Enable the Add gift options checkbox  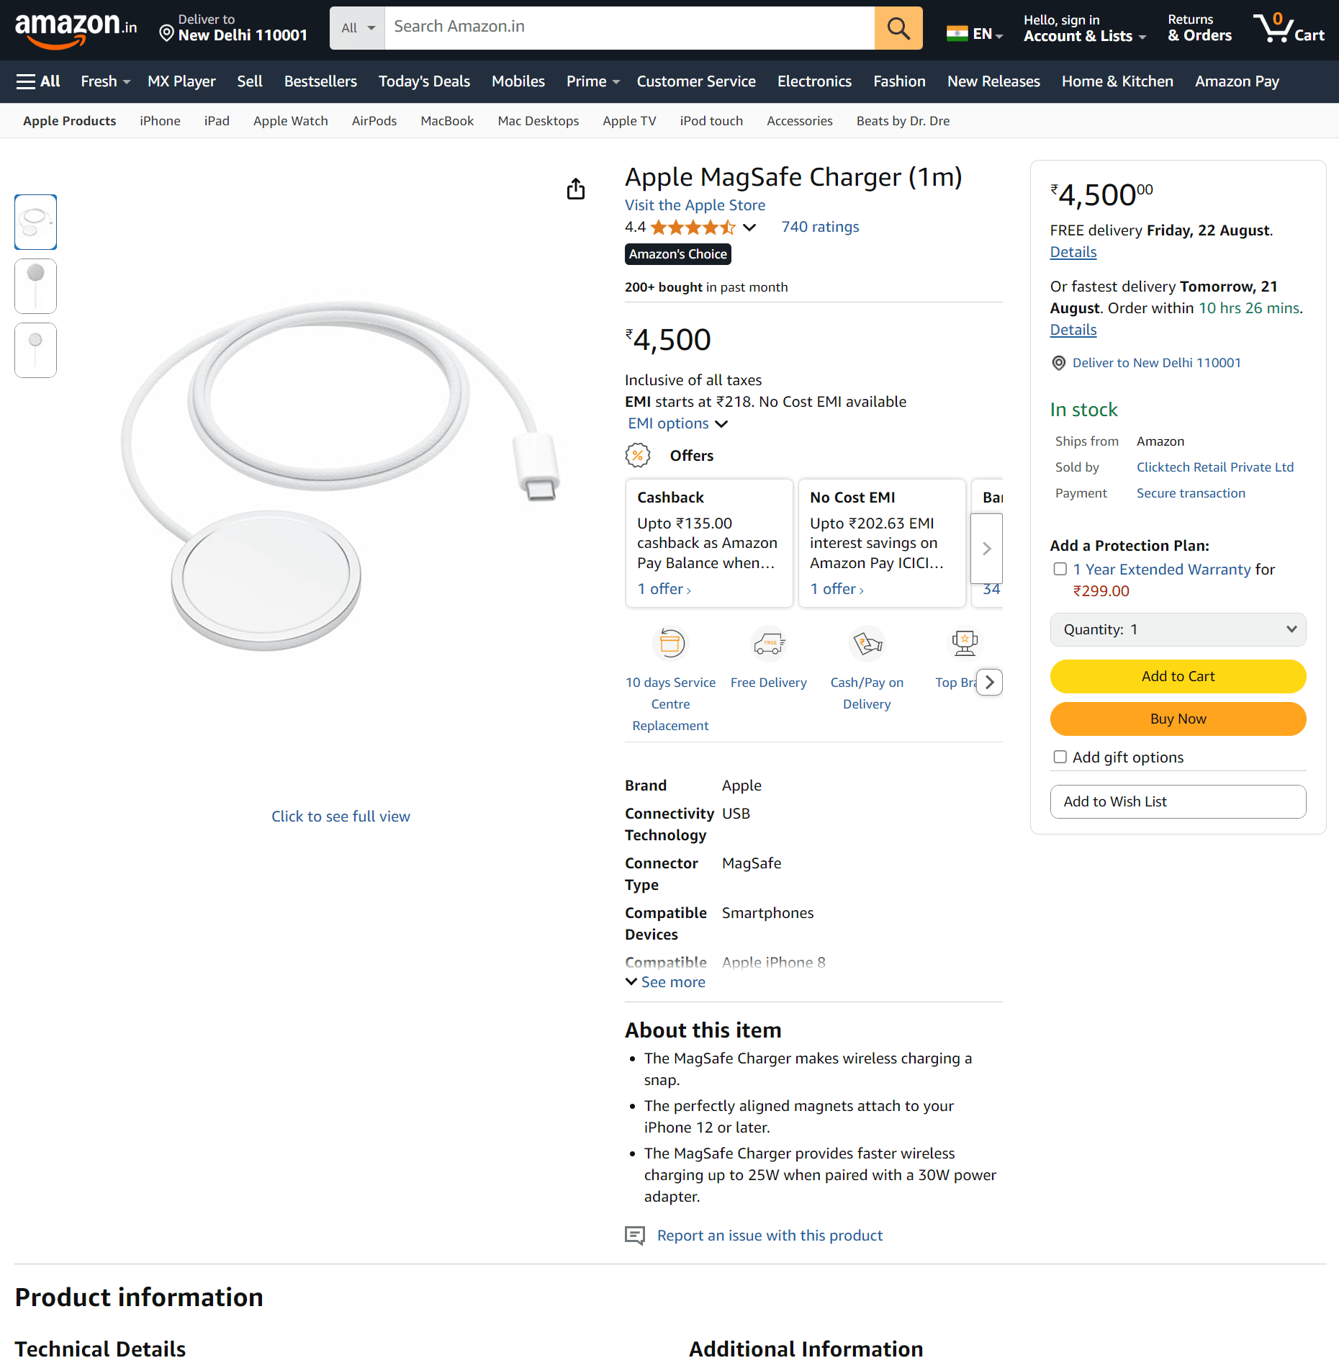click(1060, 757)
